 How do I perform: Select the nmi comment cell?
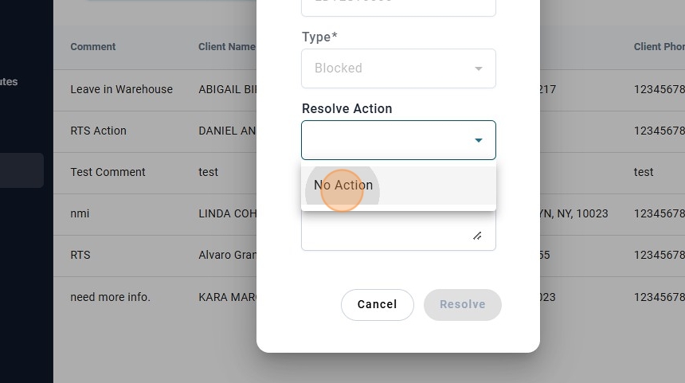80,213
